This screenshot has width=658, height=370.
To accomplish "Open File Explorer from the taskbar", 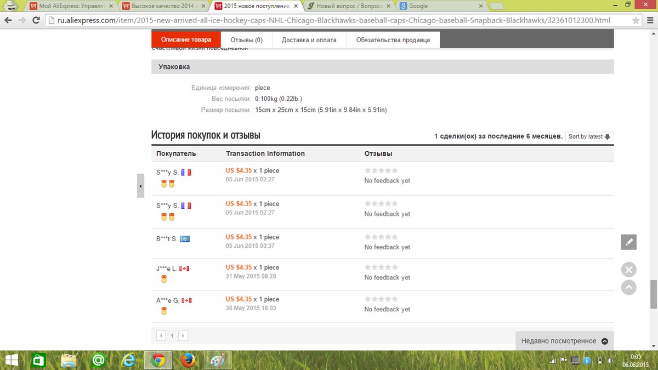I will click(x=69, y=360).
